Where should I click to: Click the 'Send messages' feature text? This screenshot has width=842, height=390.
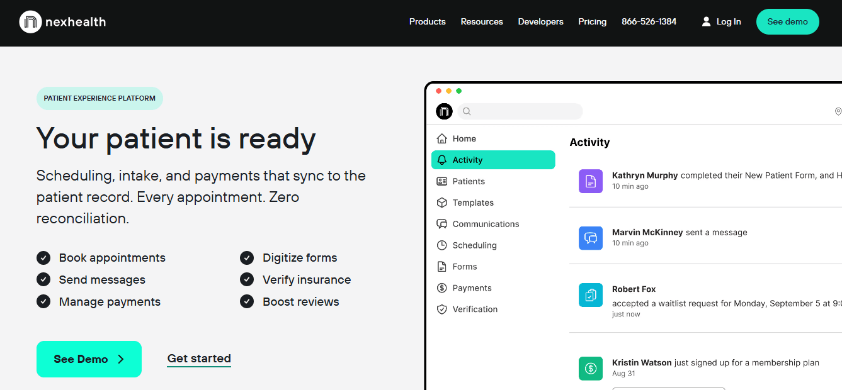[102, 280]
